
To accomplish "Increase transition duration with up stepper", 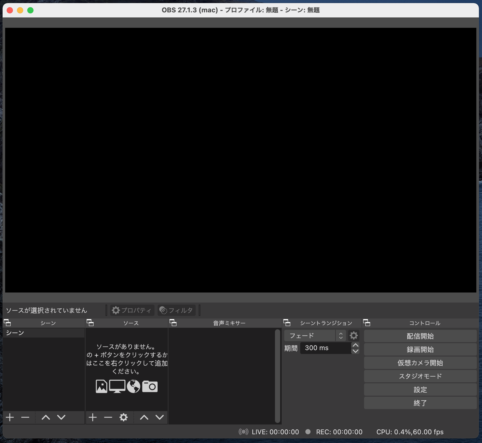I will click(355, 345).
